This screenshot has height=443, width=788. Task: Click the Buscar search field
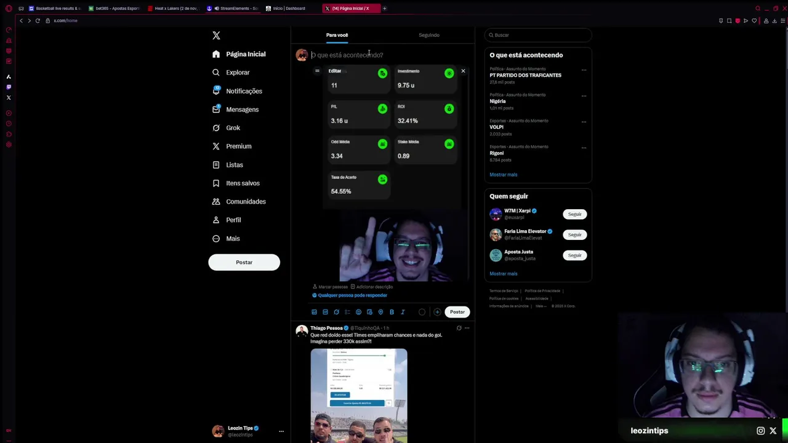tap(538, 35)
